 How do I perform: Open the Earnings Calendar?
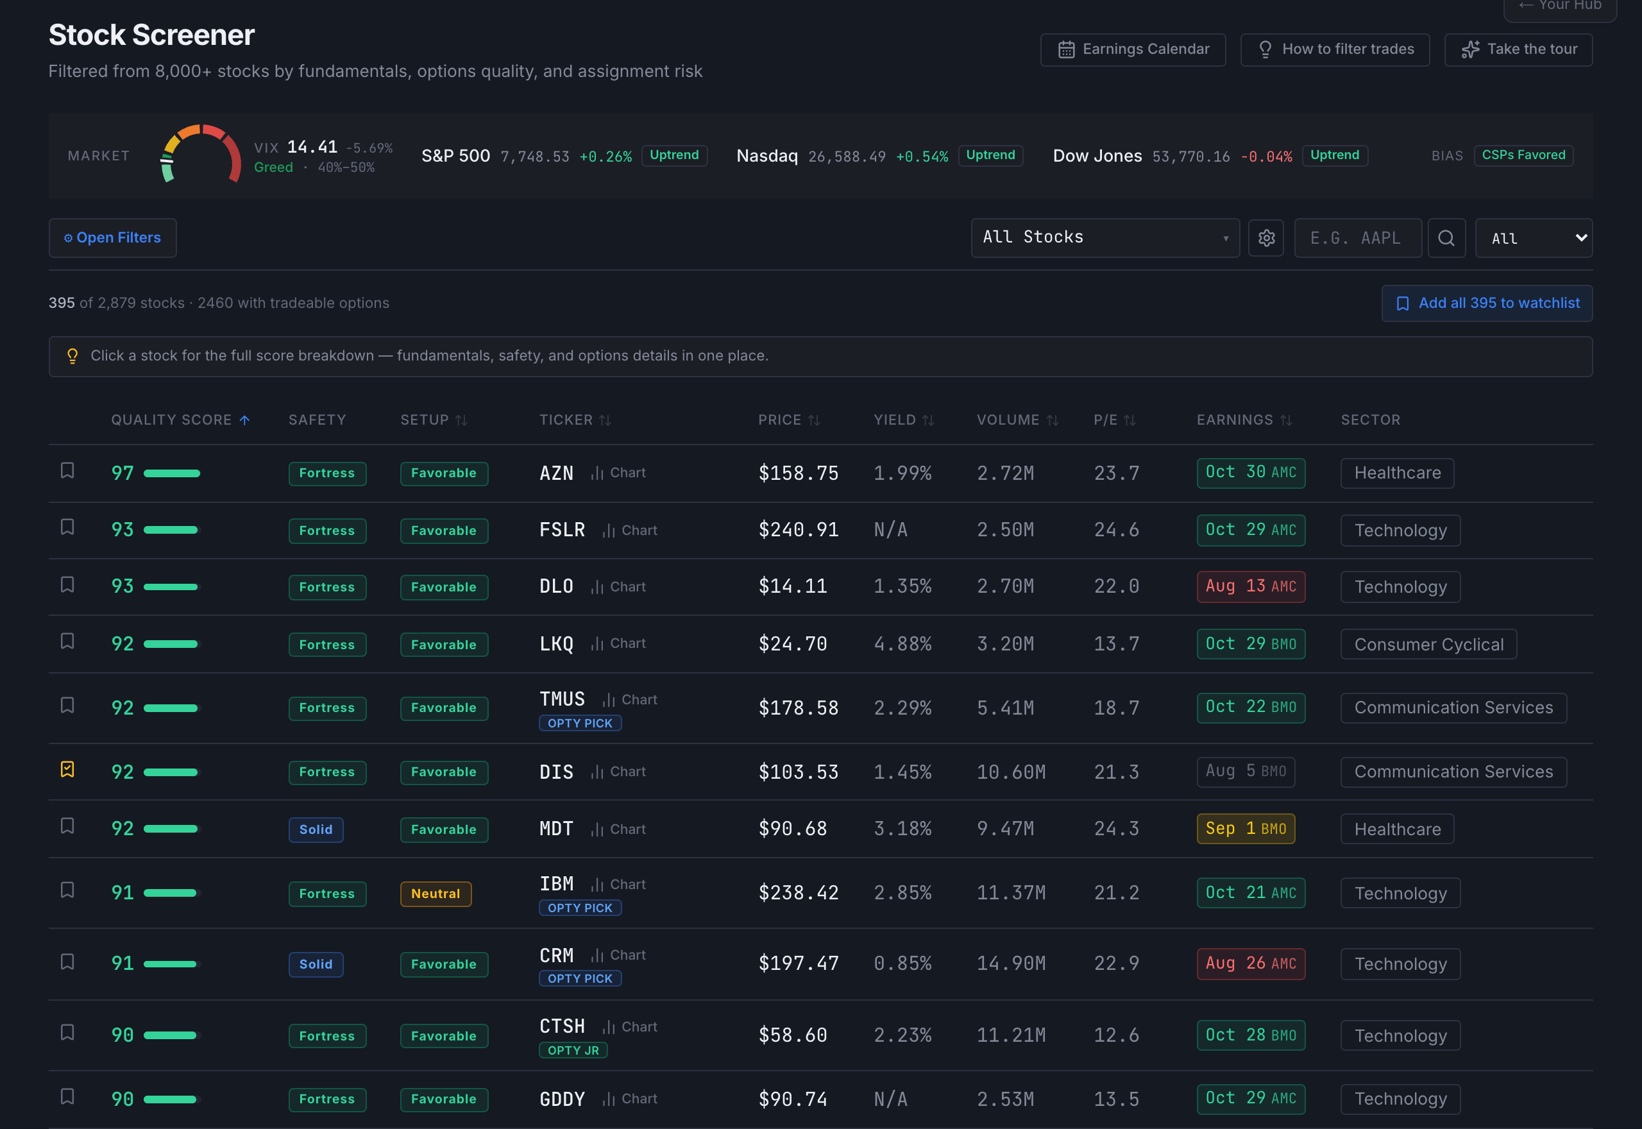tap(1133, 49)
